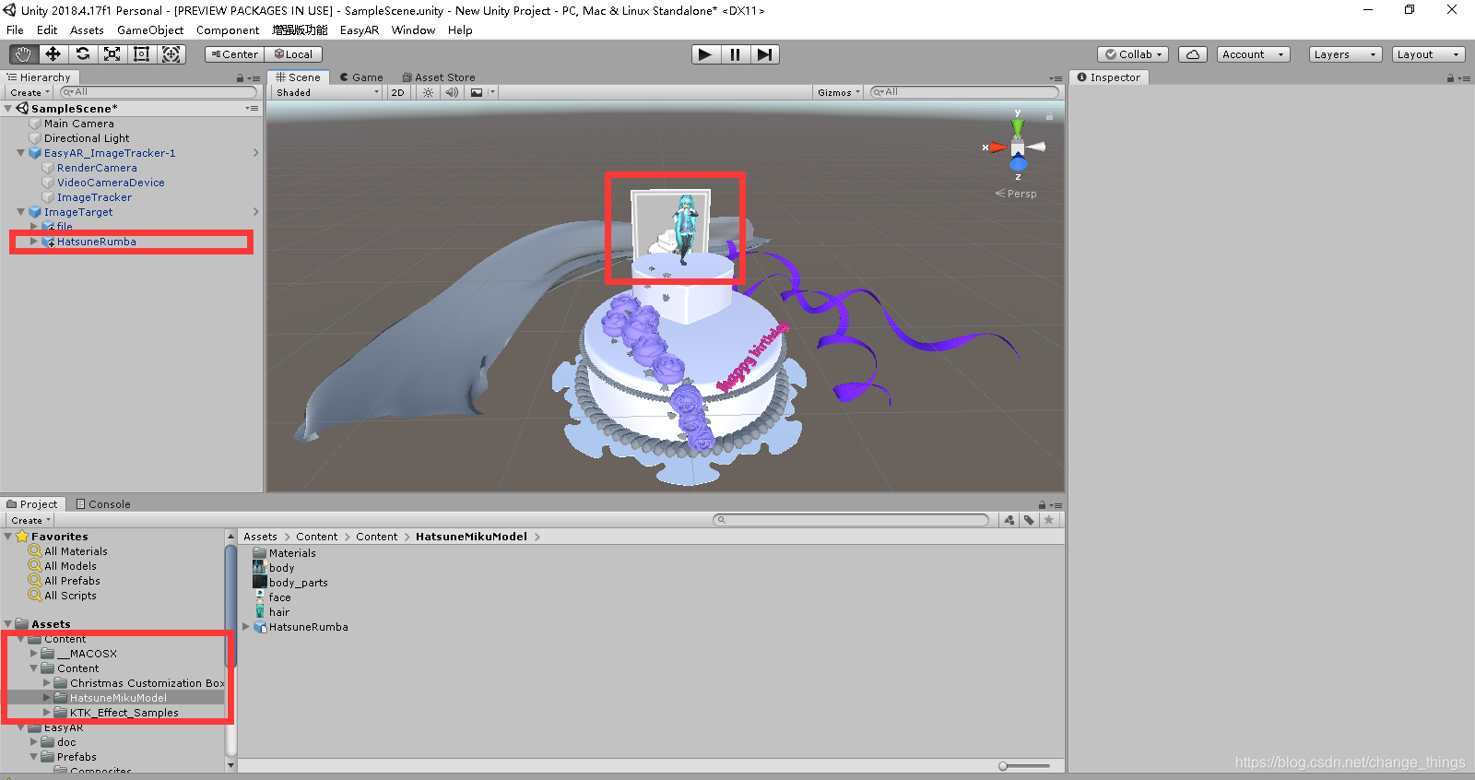This screenshot has height=780, width=1475.
Task: Select Main Camera in Hierarchy
Action: [x=79, y=124]
